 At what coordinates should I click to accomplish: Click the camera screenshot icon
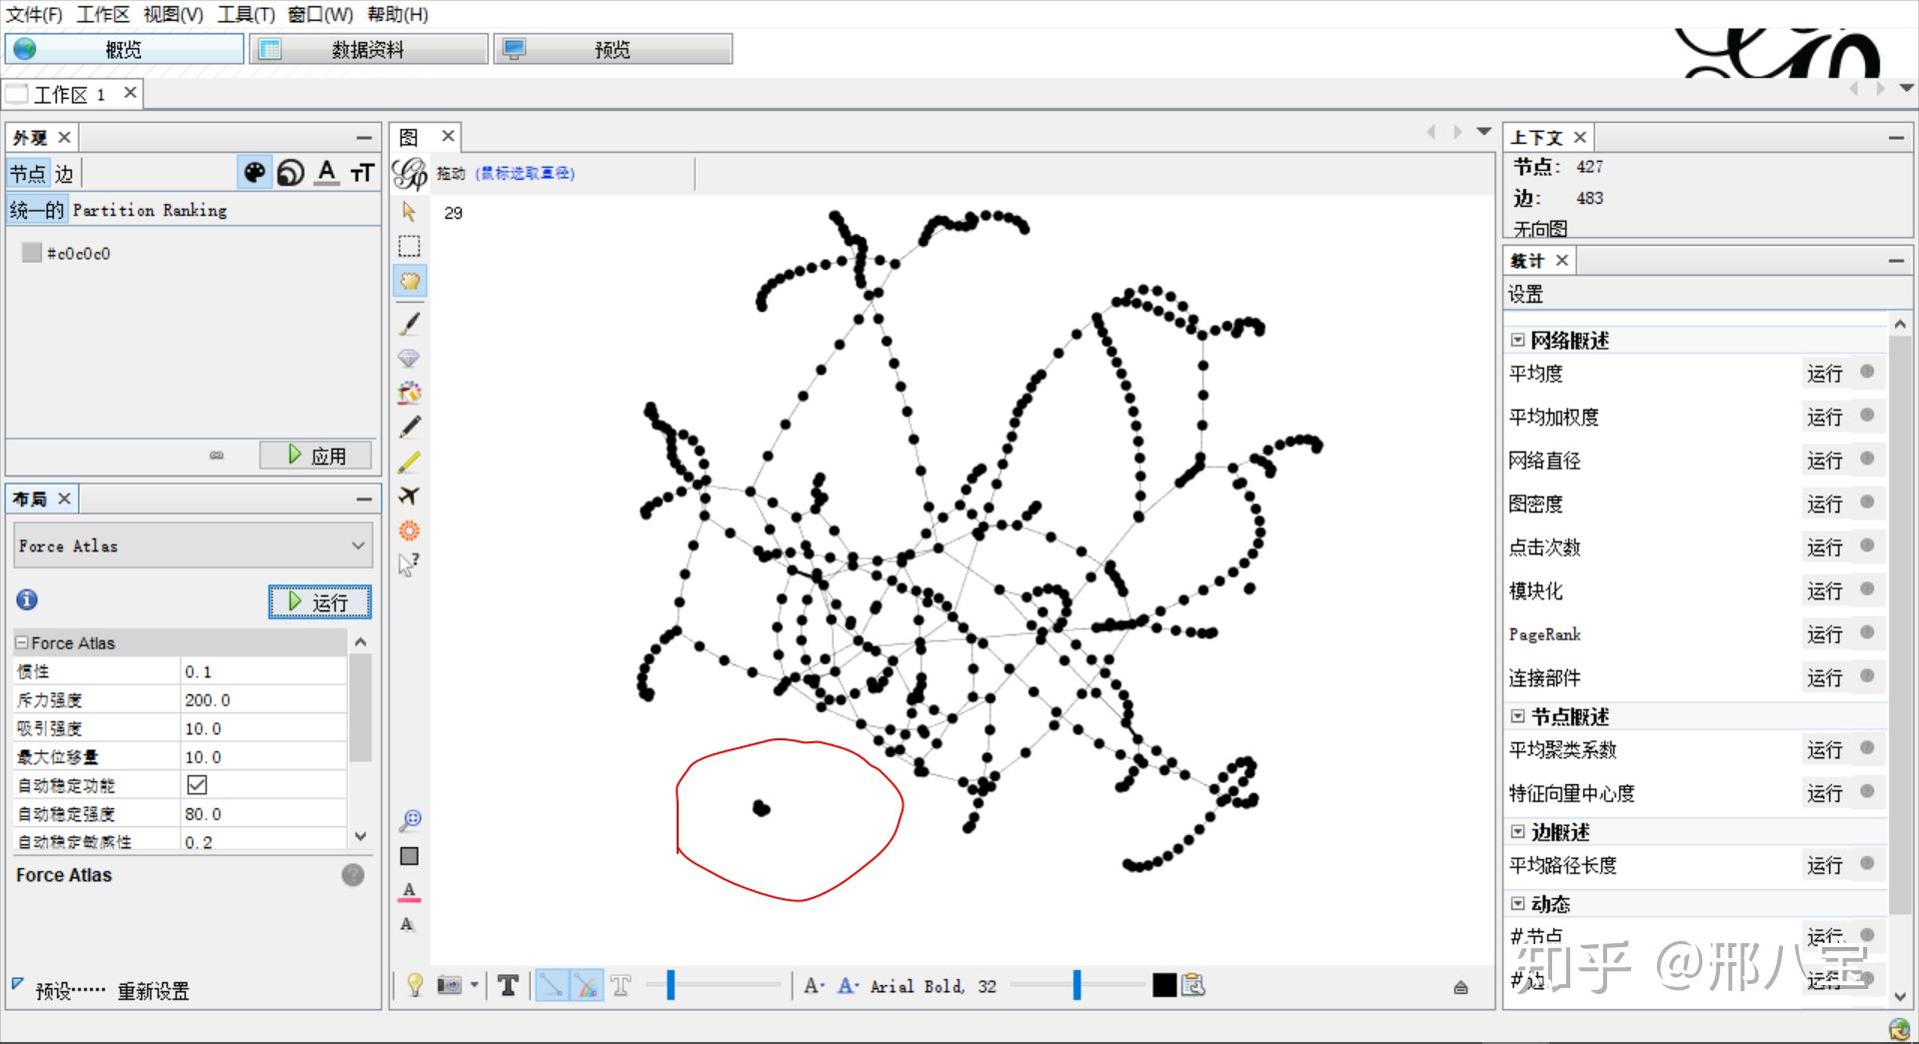(x=450, y=986)
